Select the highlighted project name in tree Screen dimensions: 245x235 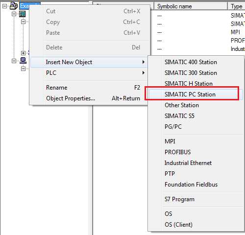(x=24, y=6)
